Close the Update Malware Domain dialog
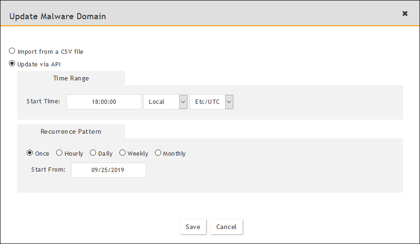 pos(405,14)
